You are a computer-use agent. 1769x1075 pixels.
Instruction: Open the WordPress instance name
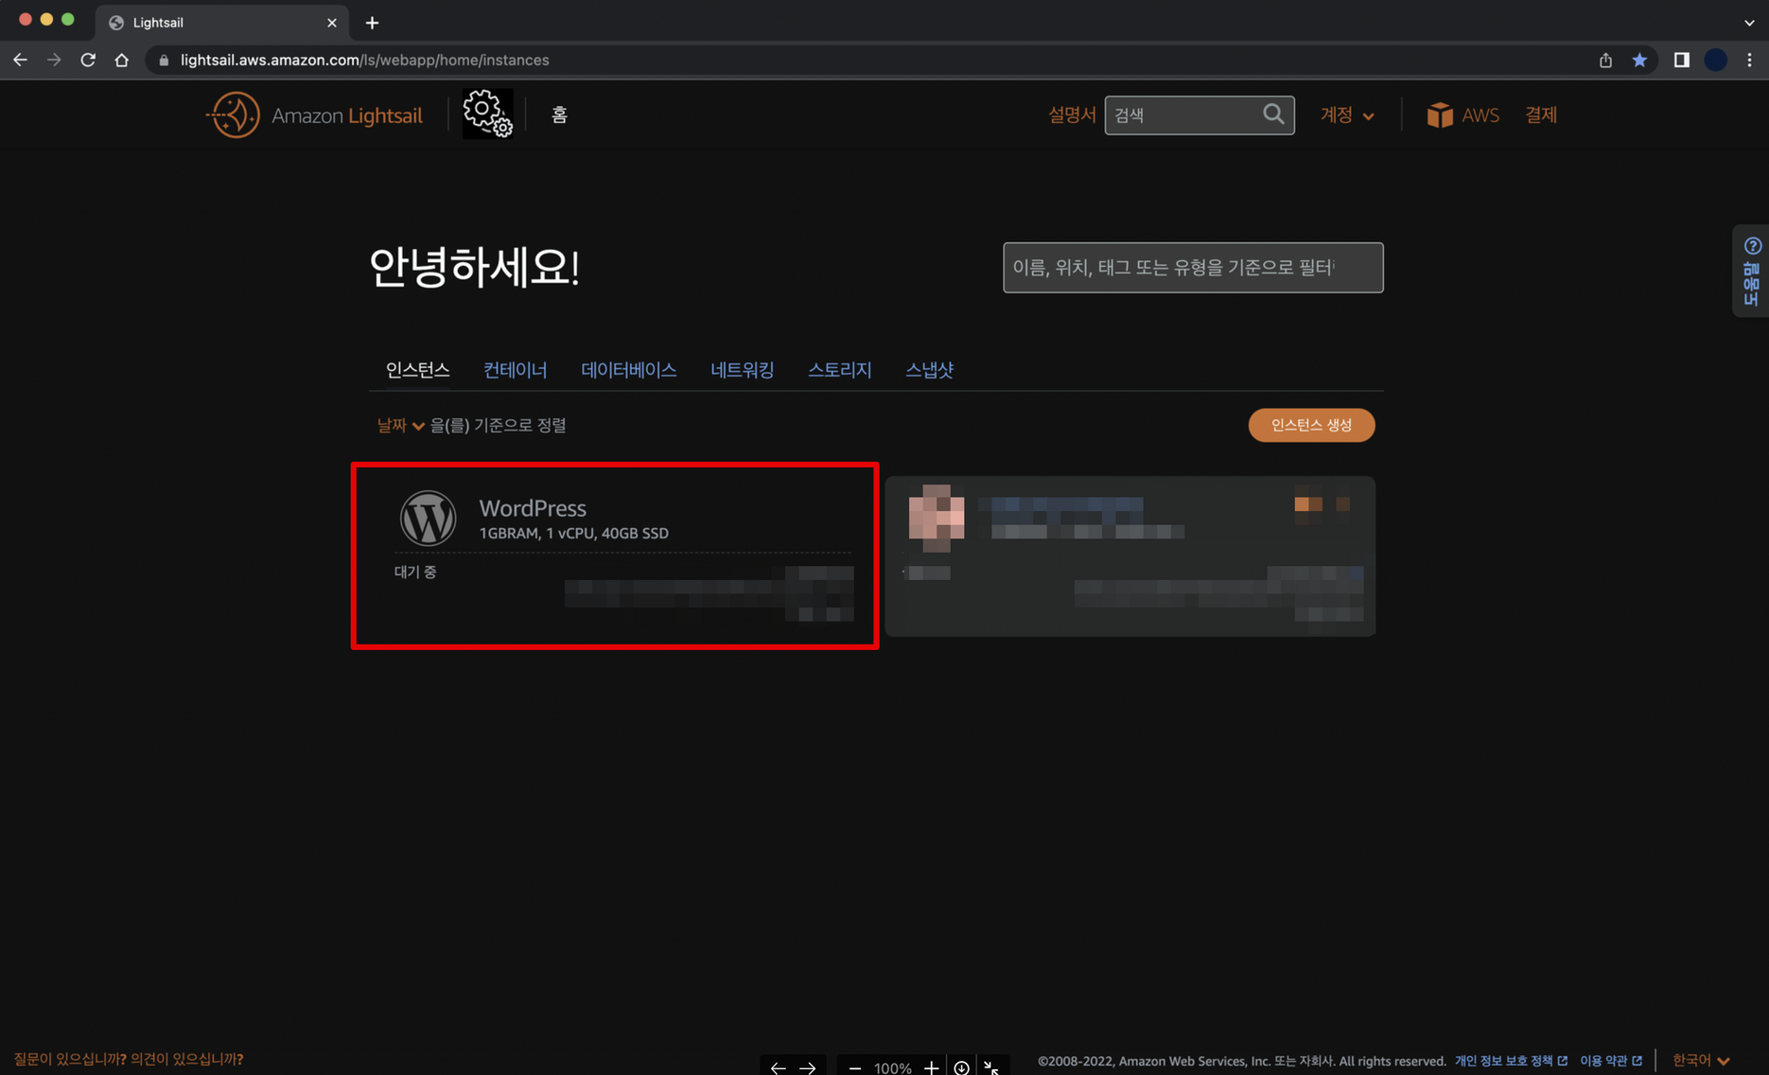[533, 508]
